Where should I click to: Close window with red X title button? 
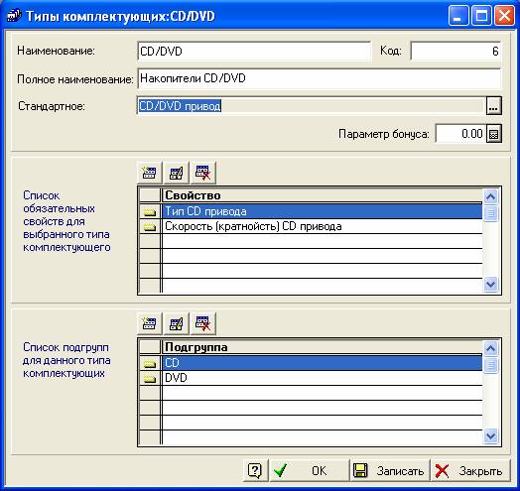click(x=504, y=16)
